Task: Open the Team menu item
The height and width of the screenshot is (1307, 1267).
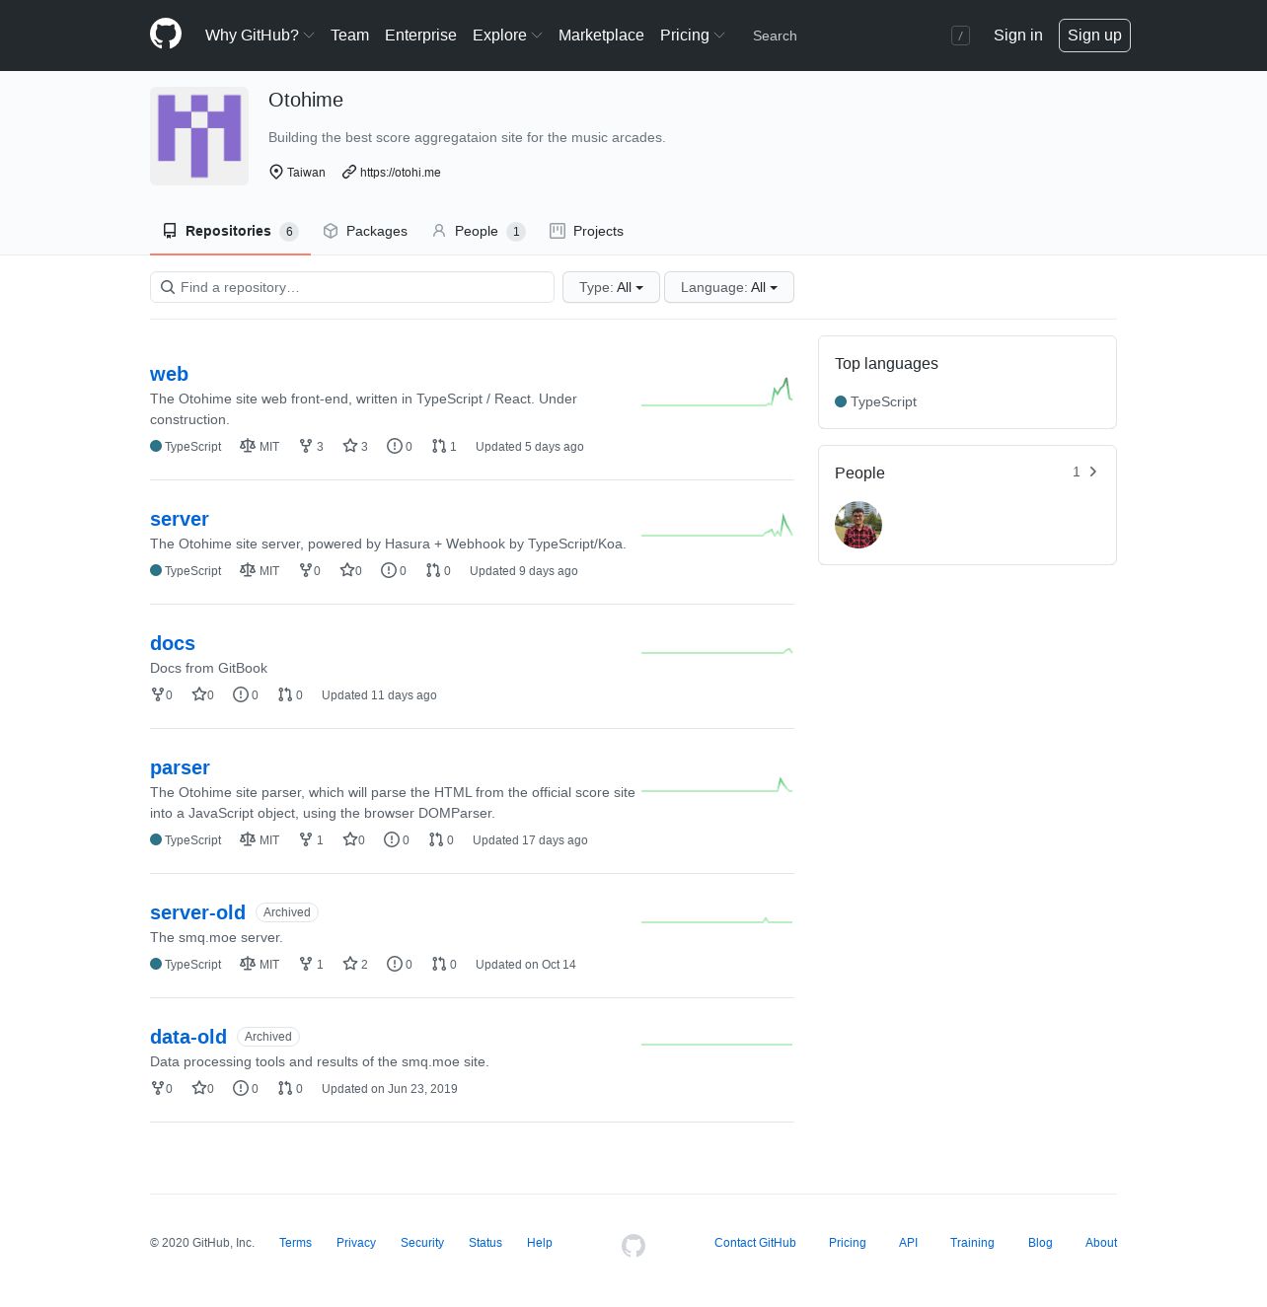Action: point(349,36)
